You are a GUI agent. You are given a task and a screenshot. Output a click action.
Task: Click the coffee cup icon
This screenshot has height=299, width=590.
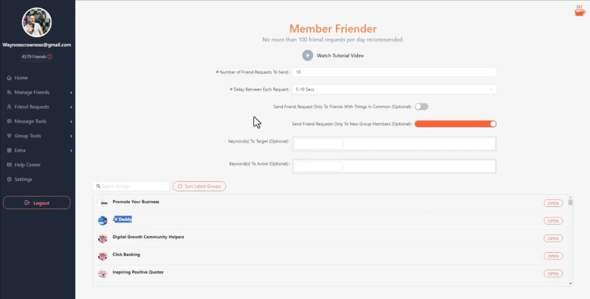click(580, 12)
